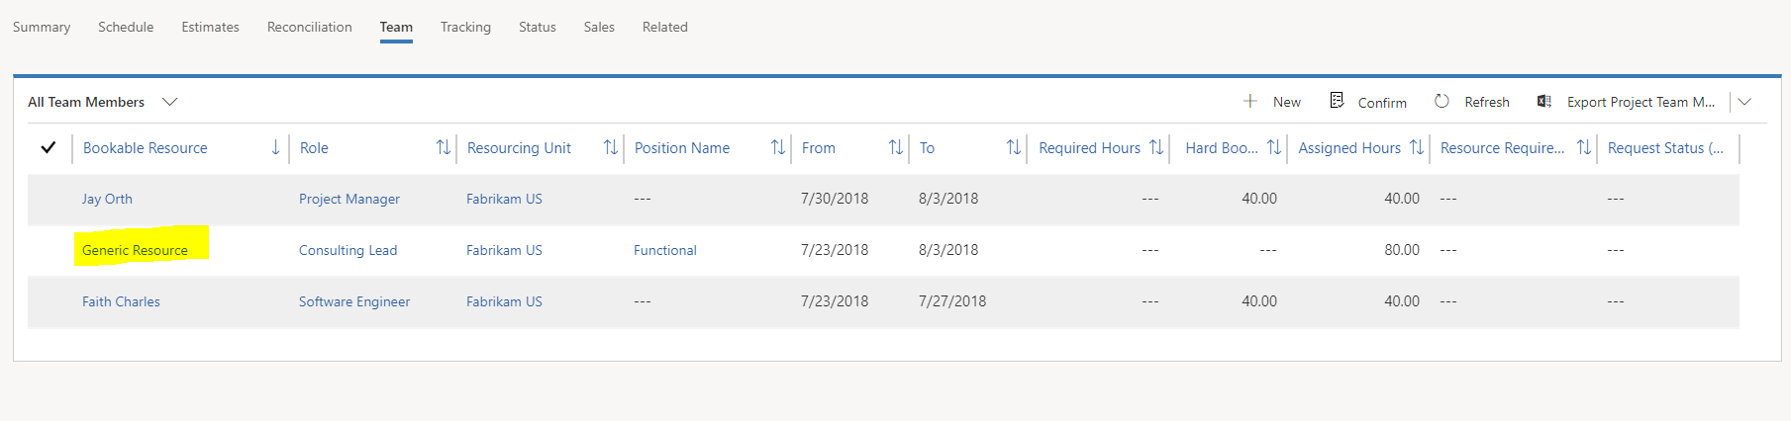Click the sort arrows on Role column
The width and height of the screenshot is (1791, 421).
443,148
